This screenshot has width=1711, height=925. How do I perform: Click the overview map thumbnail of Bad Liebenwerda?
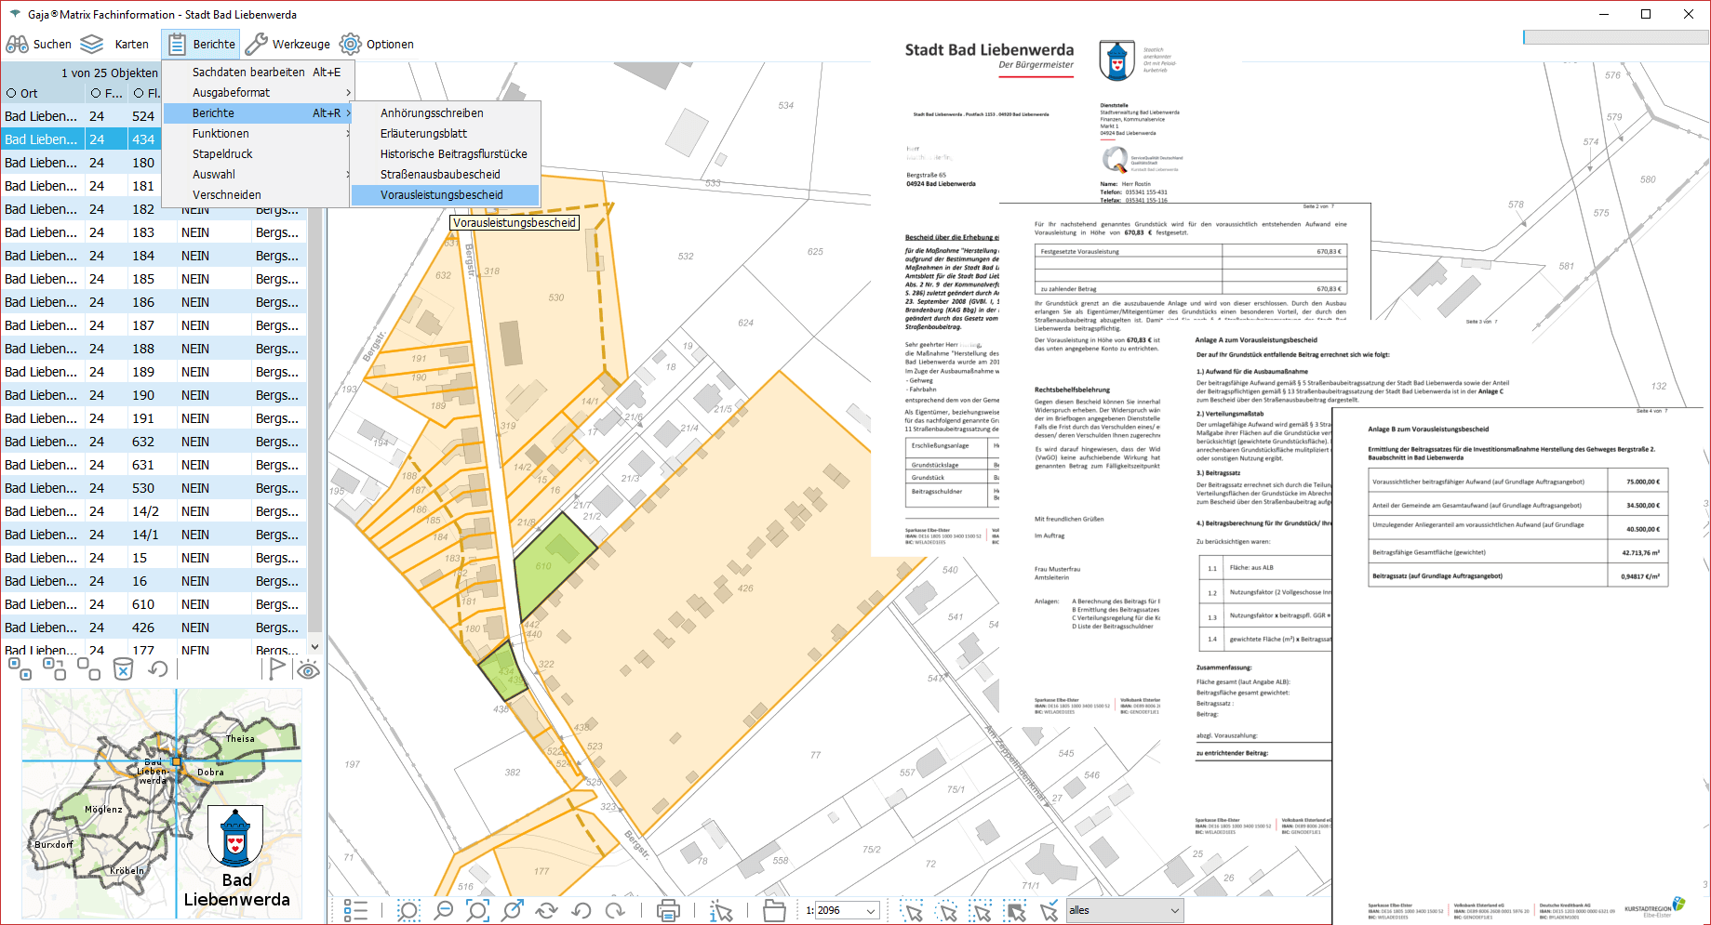pos(162,803)
